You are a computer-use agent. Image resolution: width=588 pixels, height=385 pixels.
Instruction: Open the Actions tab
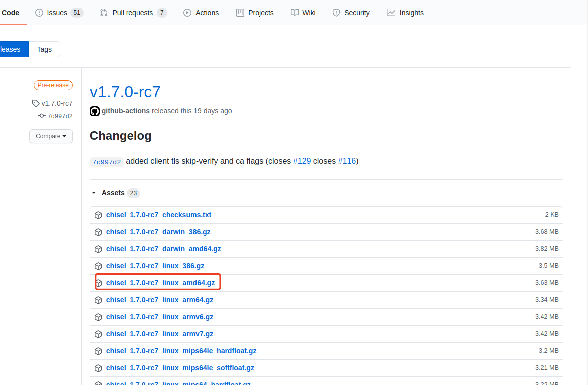click(x=207, y=13)
